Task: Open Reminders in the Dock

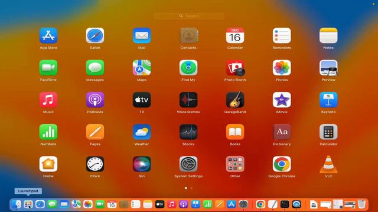Action: (136, 204)
